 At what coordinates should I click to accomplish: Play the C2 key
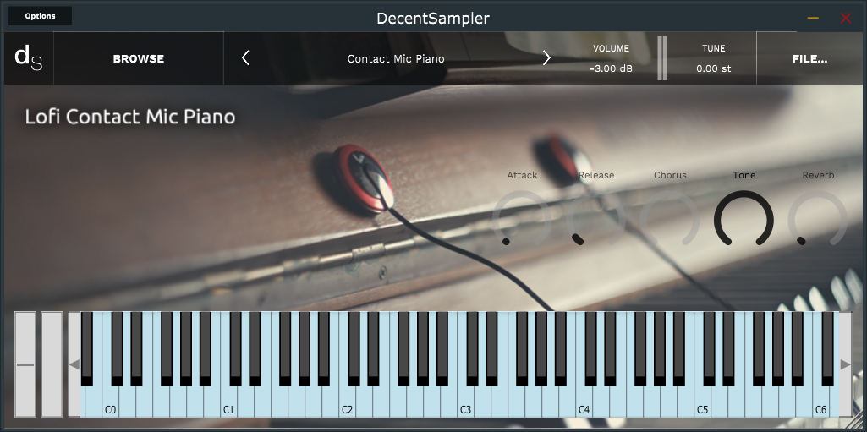(x=347, y=402)
